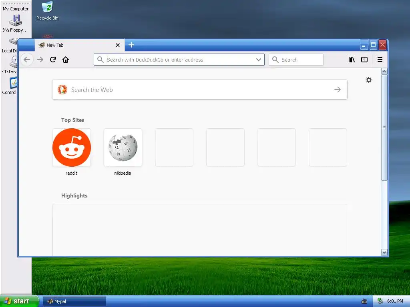Click the first empty top site tile
The width and height of the screenshot is (410, 307).
point(174,148)
